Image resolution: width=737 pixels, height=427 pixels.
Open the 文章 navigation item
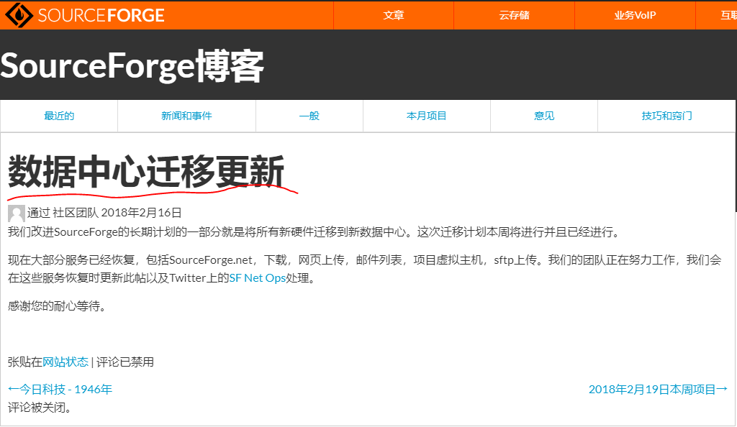click(393, 14)
